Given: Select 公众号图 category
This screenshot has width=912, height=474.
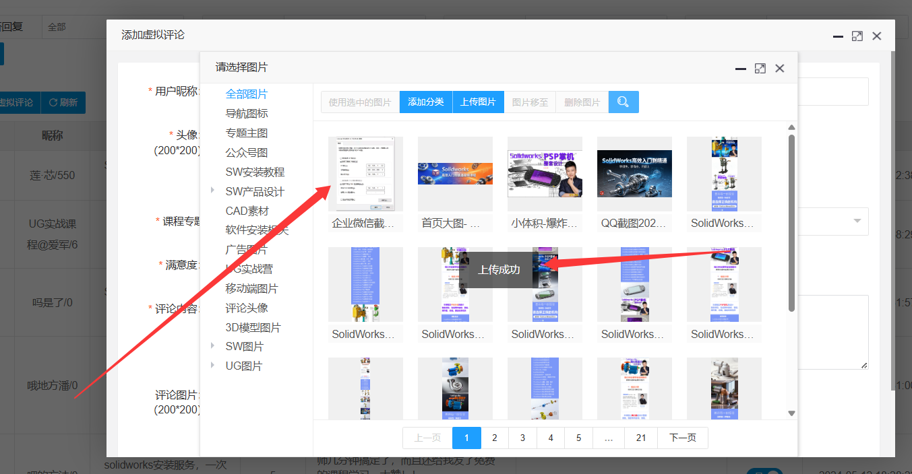Looking at the screenshot, I should (247, 152).
